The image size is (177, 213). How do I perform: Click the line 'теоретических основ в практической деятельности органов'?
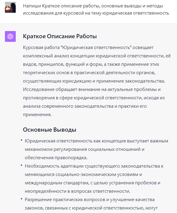pyautogui.click(x=89, y=73)
